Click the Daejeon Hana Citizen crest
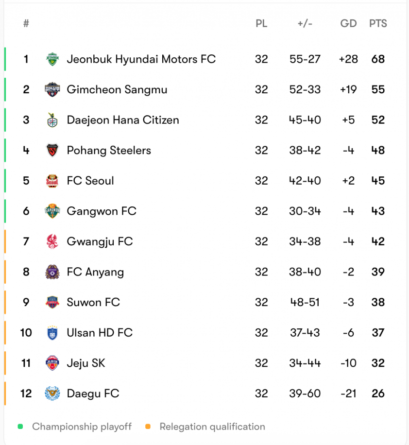409x445 pixels. coord(52,120)
